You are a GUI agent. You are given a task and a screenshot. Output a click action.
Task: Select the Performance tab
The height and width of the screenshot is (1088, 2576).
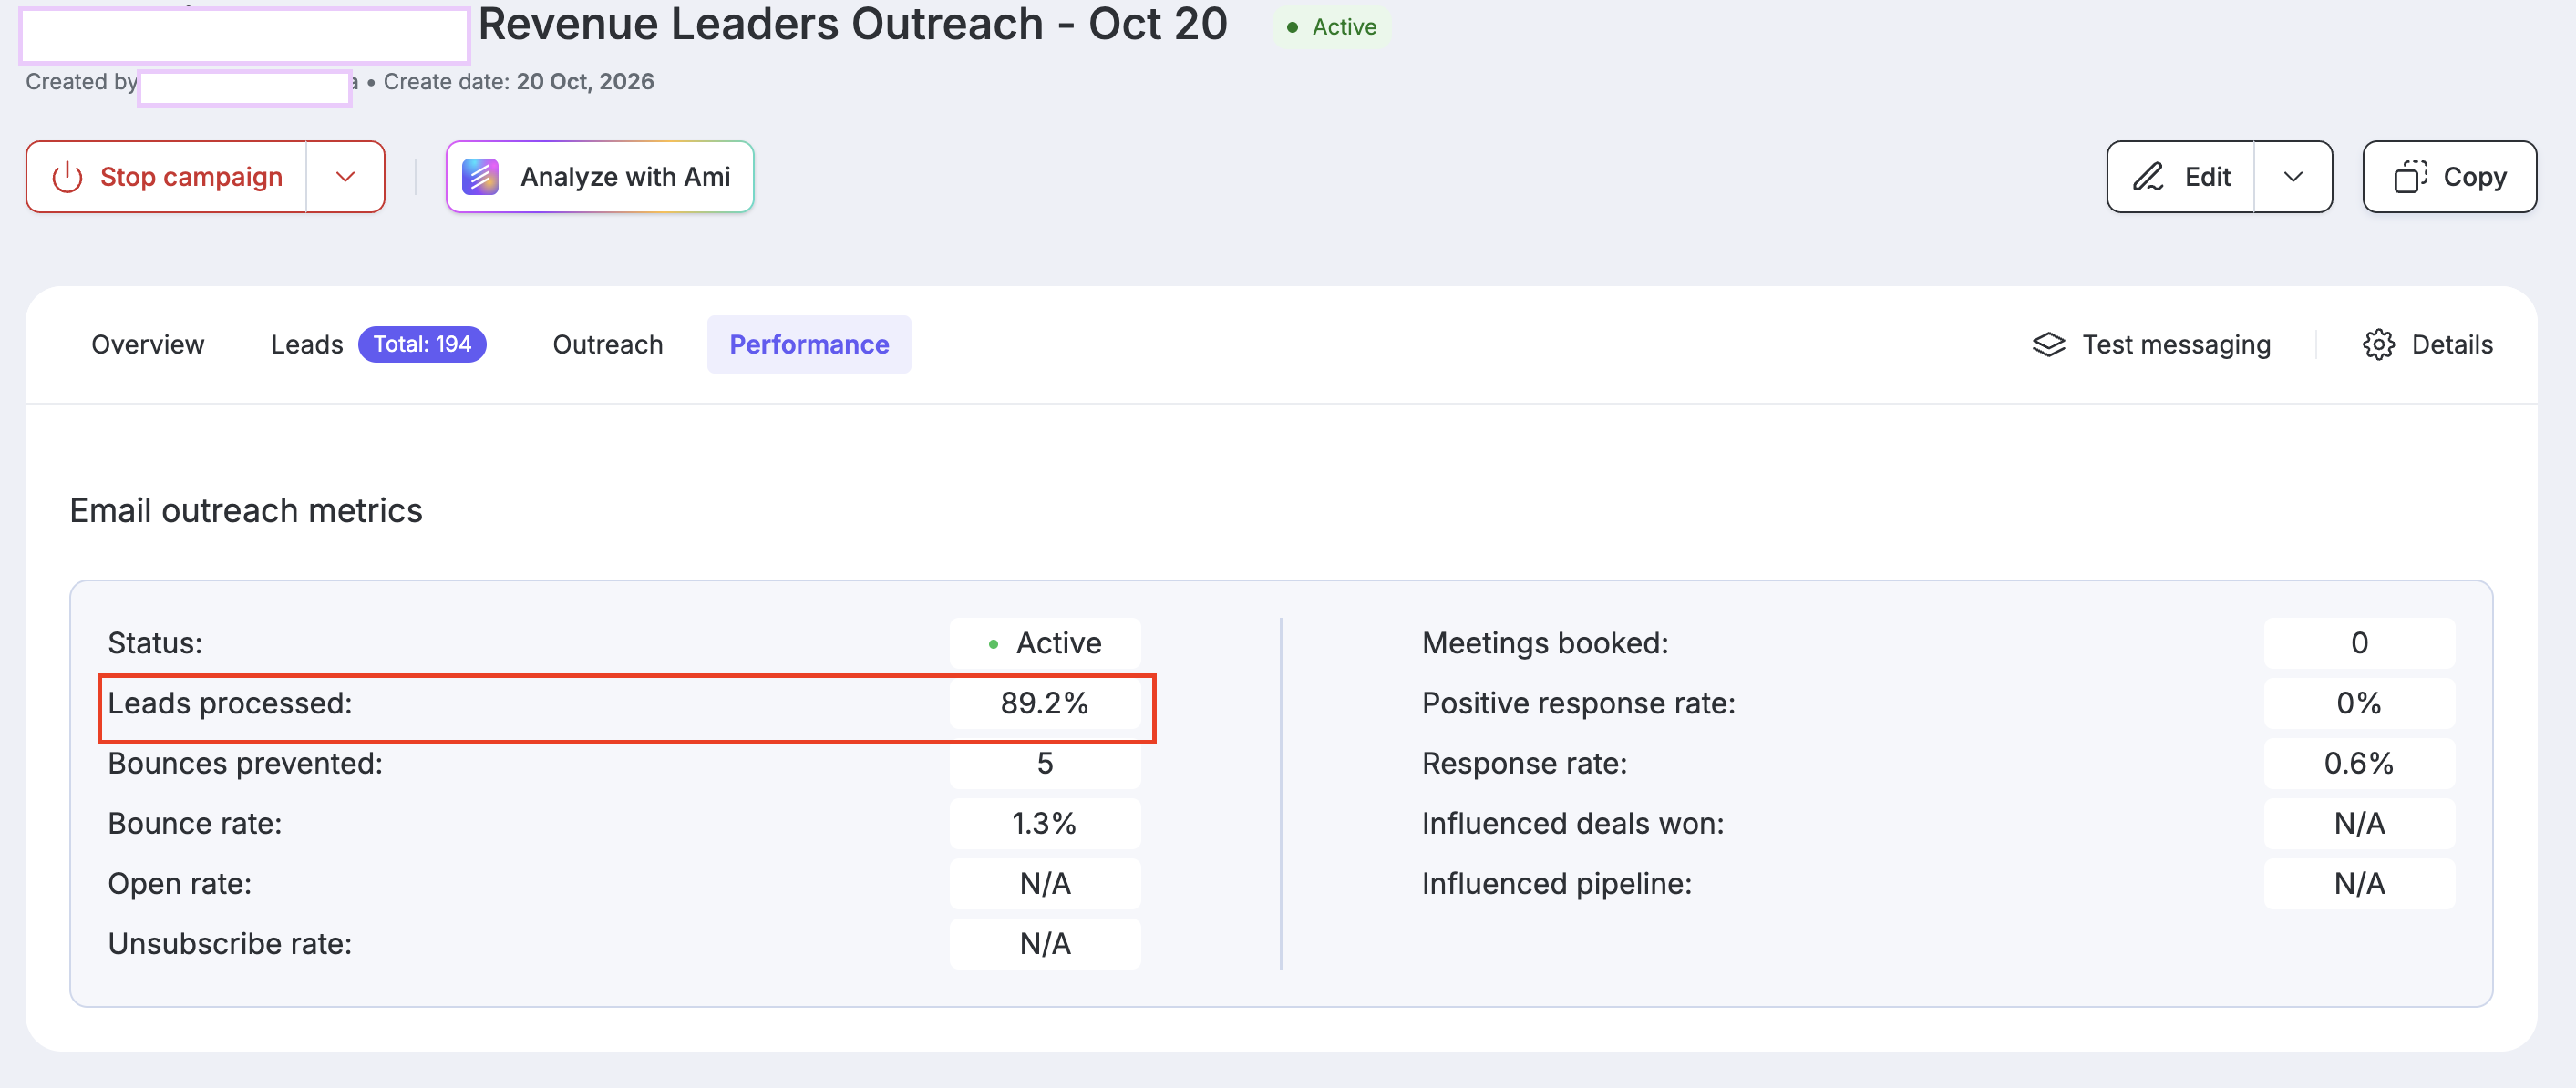click(809, 345)
